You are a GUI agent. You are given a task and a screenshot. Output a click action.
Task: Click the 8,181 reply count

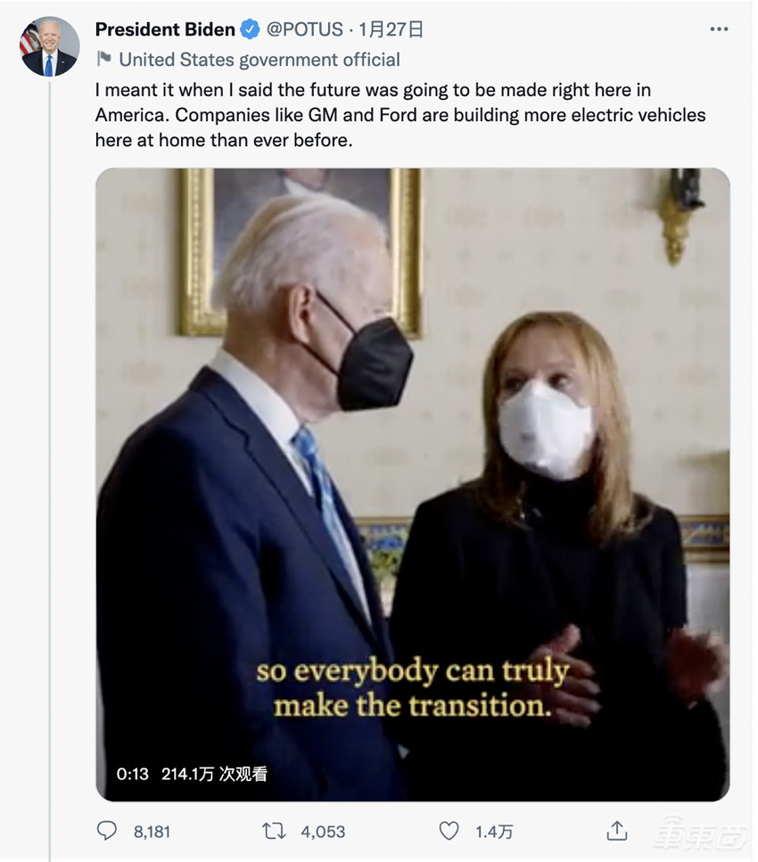[x=152, y=832]
